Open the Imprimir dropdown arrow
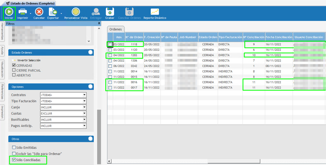326x165 pixels. (30, 14)
